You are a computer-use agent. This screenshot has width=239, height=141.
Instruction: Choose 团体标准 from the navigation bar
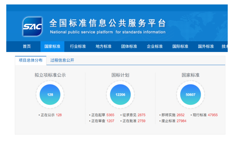pyautogui.click(x=129, y=47)
